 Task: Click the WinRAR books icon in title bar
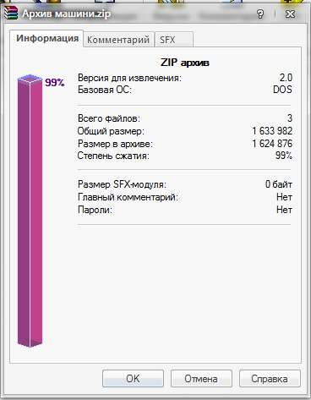coord(11,14)
